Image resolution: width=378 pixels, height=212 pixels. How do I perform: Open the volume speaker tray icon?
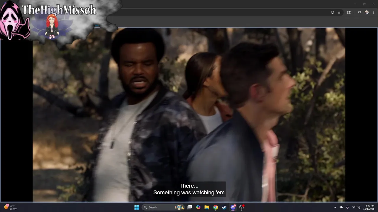(359, 207)
